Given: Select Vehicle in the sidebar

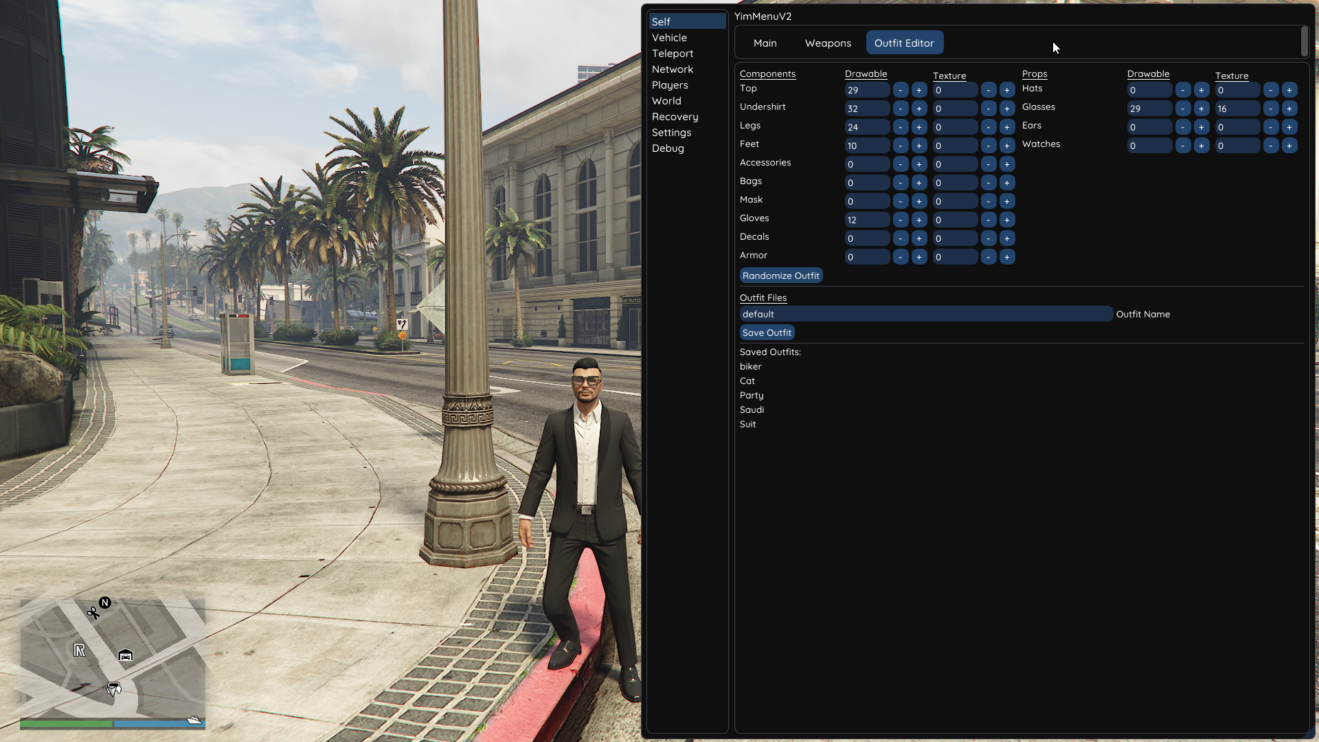Looking at the screenshot, I should 669,38.
